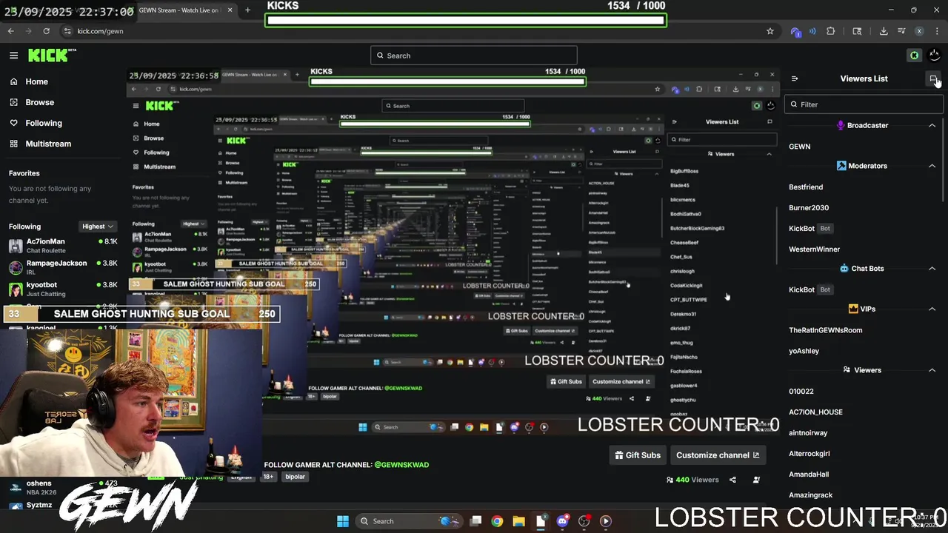
Task: Open RampageJackson channel in Following list
Action: [x=63, y=267]
